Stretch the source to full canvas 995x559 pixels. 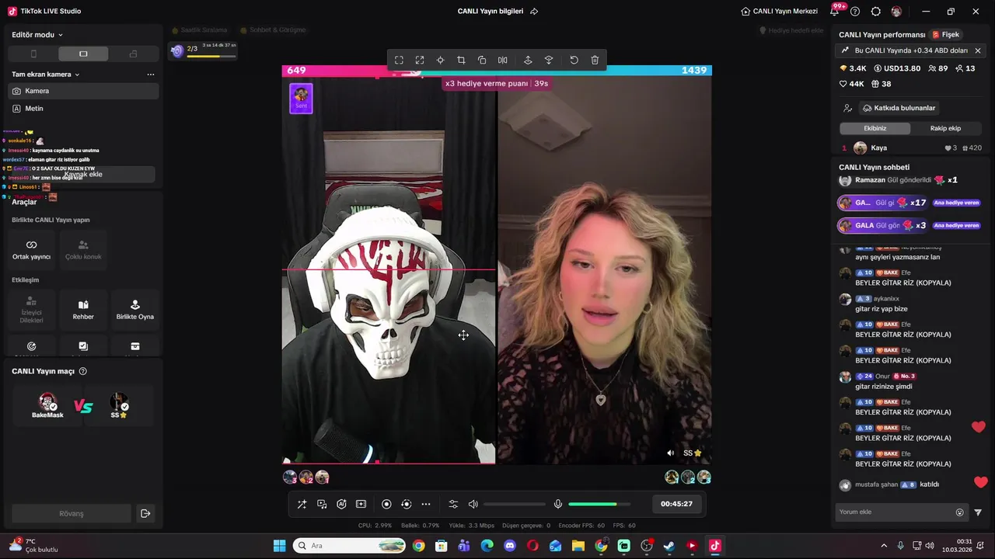tap(420, 60)
